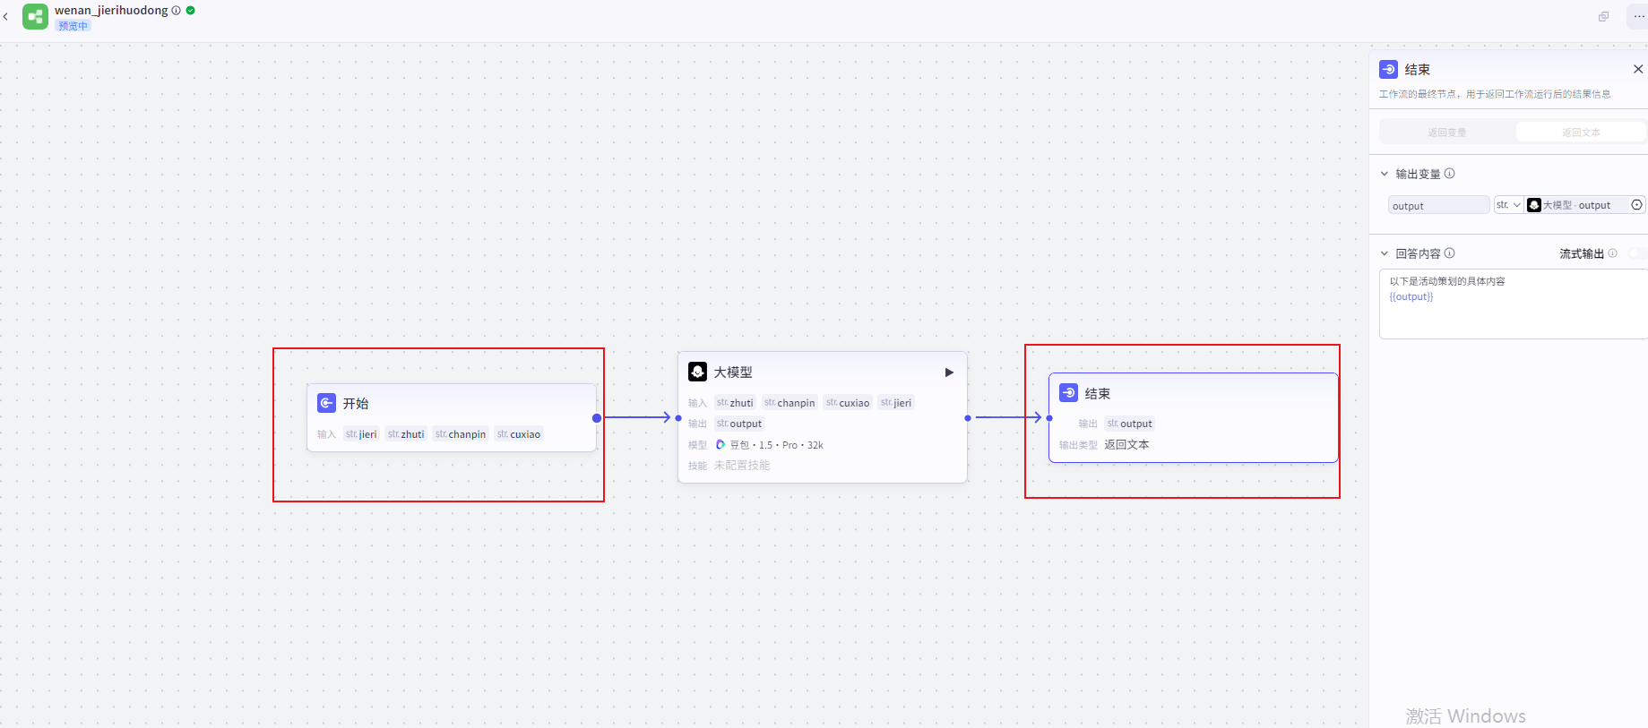The width and height of the screenshot is (1648, 728).
Task: Click info icon next to 输出变量
Action: point(1449,174)
